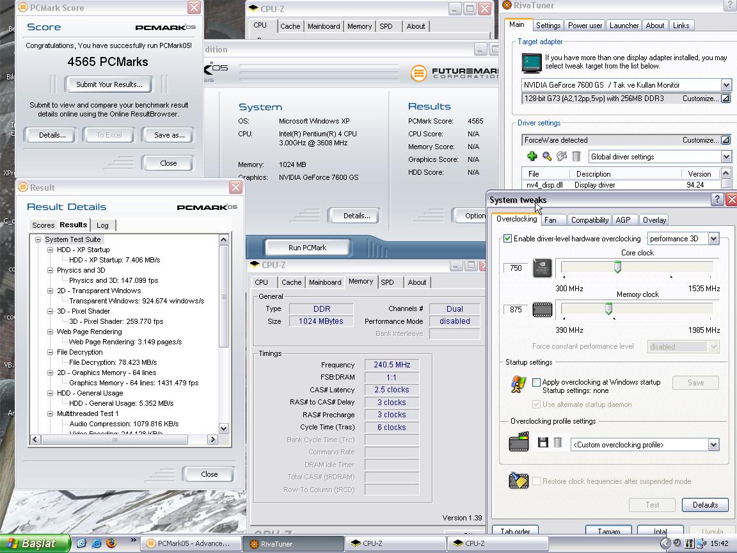Open the AGP tab
This screenshot has width=737, height=553.
[x=623, y=220]
